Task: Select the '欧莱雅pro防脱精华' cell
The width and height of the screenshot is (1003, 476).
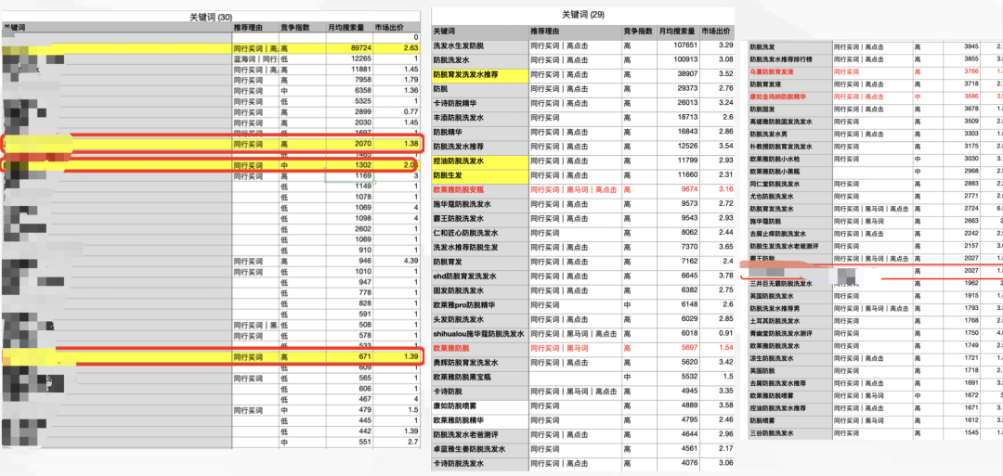Action: click(480, 304)
